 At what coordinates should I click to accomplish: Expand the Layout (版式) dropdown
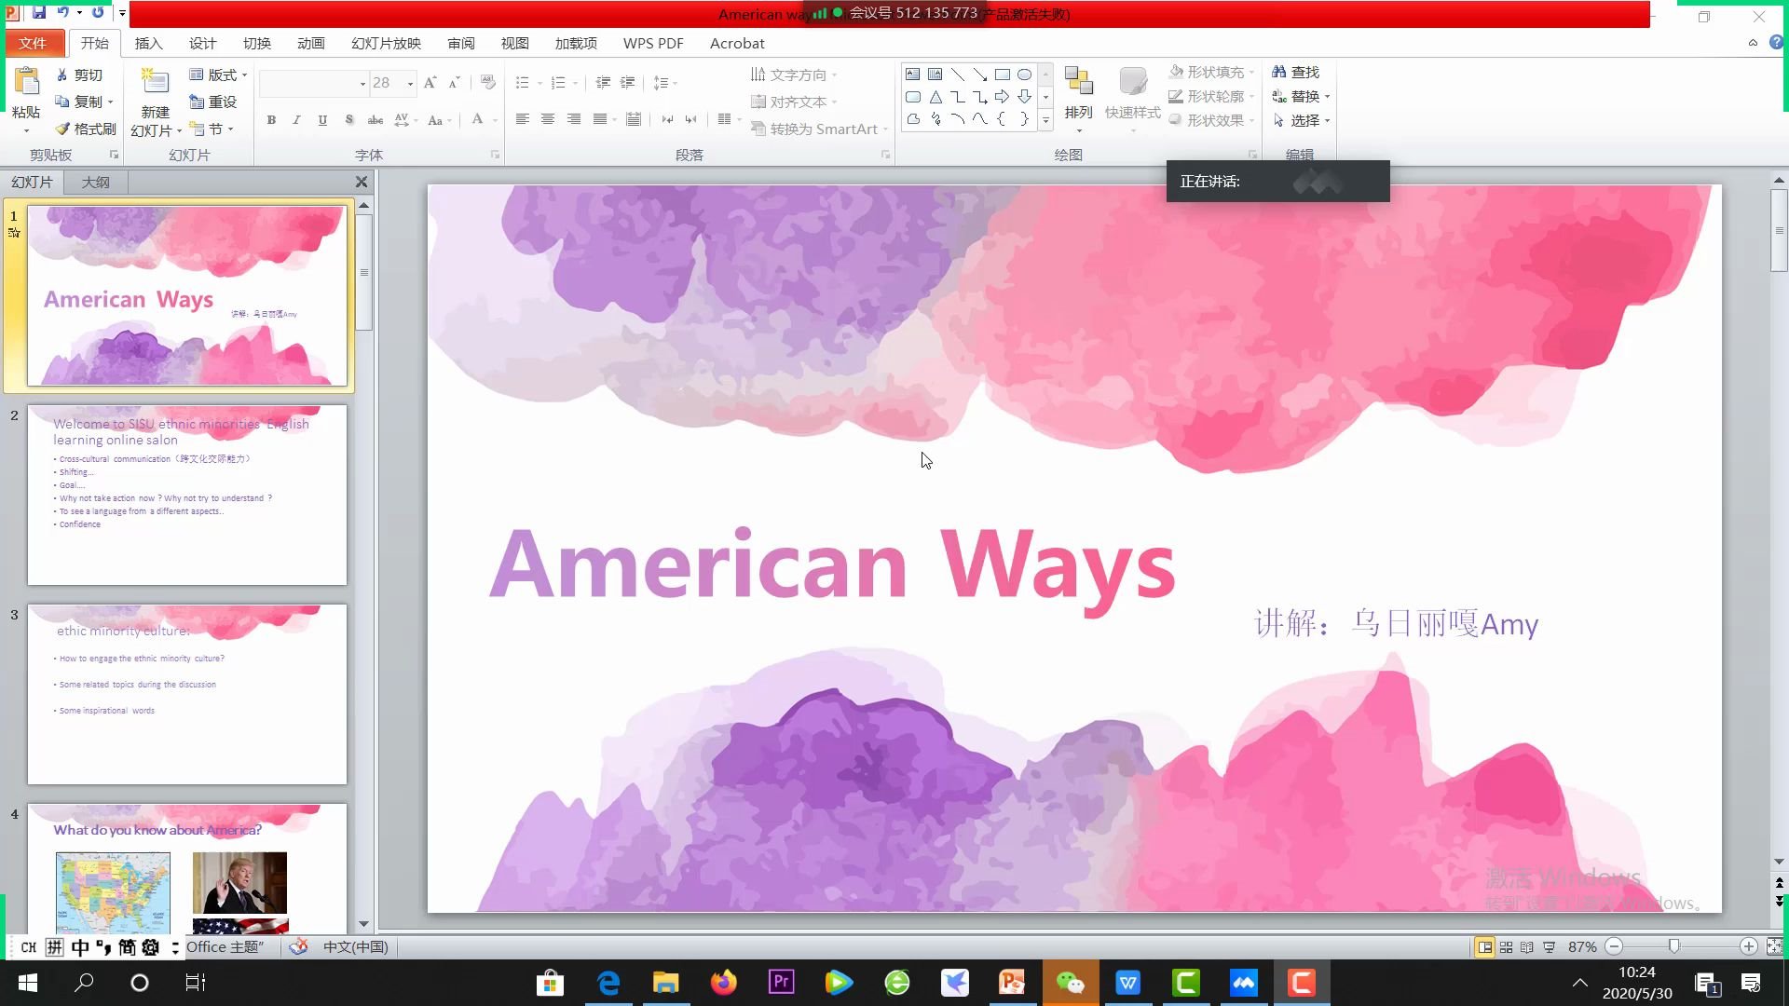click(x=218, y=75)
